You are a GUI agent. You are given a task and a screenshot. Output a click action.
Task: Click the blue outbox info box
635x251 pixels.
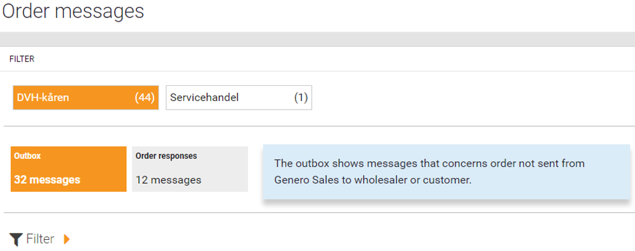coord(446,172)
